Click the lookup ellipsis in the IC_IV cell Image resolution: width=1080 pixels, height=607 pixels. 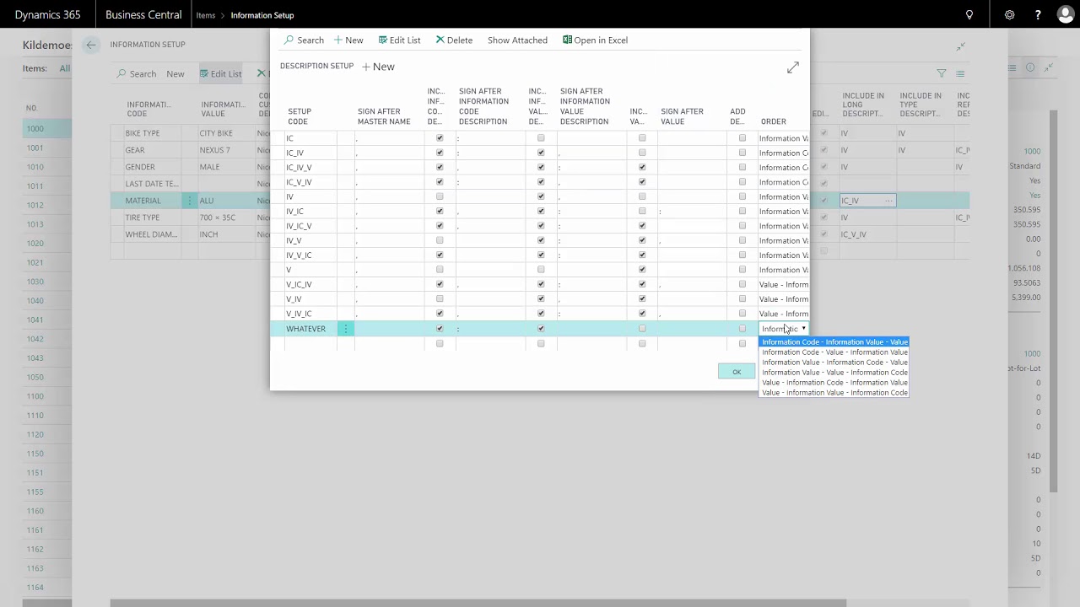pos(888,201)
